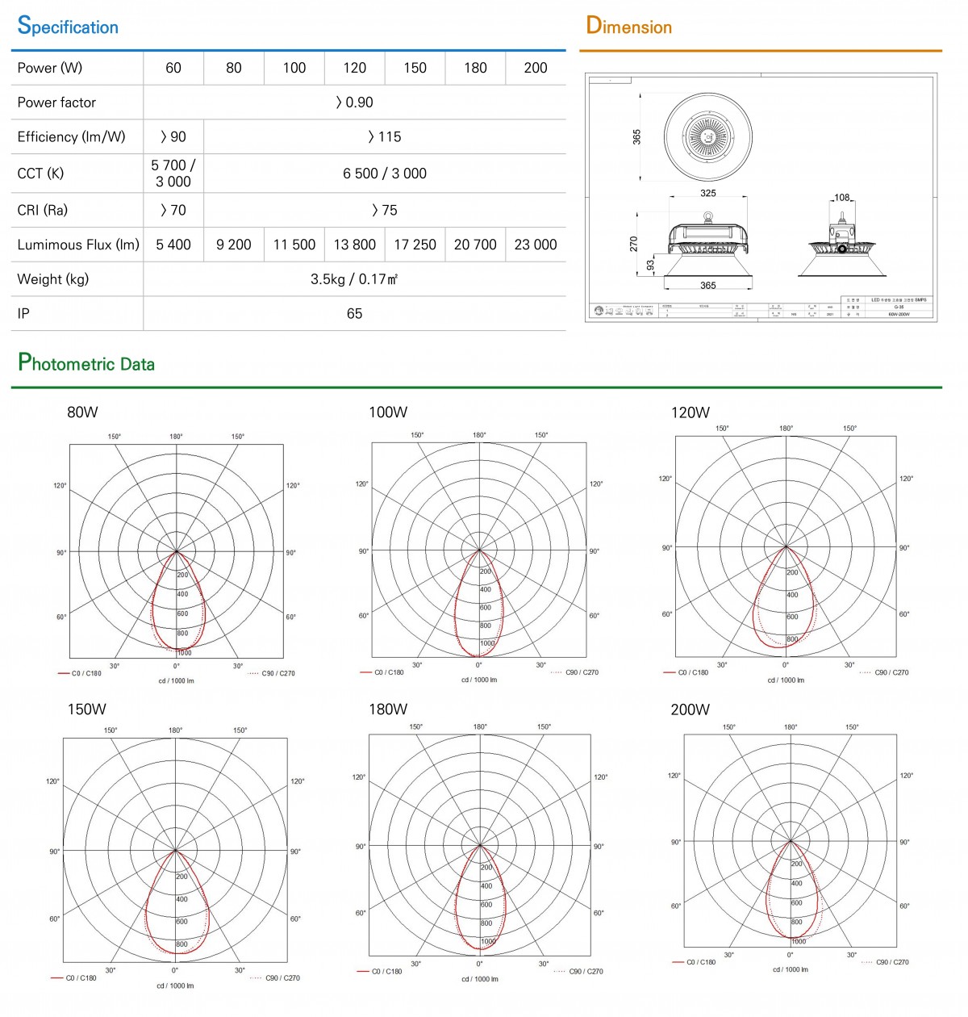Select the front-view luminaire drawing with 325 width
This screenshot has width=968, height=1017.
coord(707,240)
